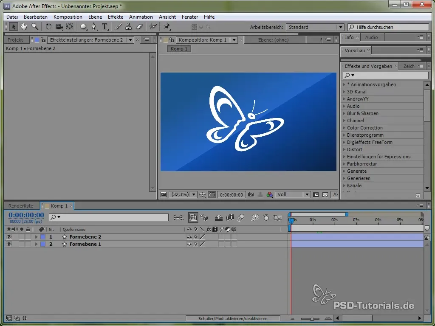The width and height of the screenshot is (435, 326).
Task: Click the brainstorm icon in timeline
Action: pos(255,218)
